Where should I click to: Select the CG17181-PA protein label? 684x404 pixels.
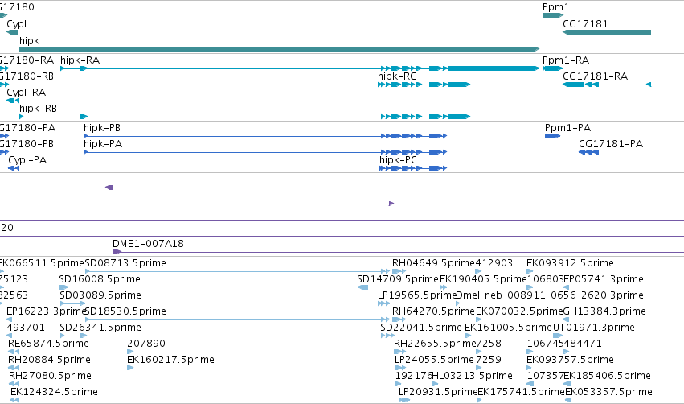(611, 144)
